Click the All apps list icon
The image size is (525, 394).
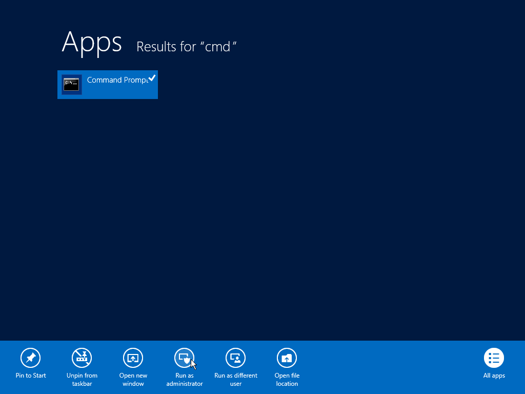[x=494, y=358]
